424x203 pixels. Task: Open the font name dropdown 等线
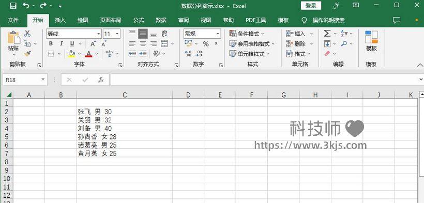click(99, 34)
